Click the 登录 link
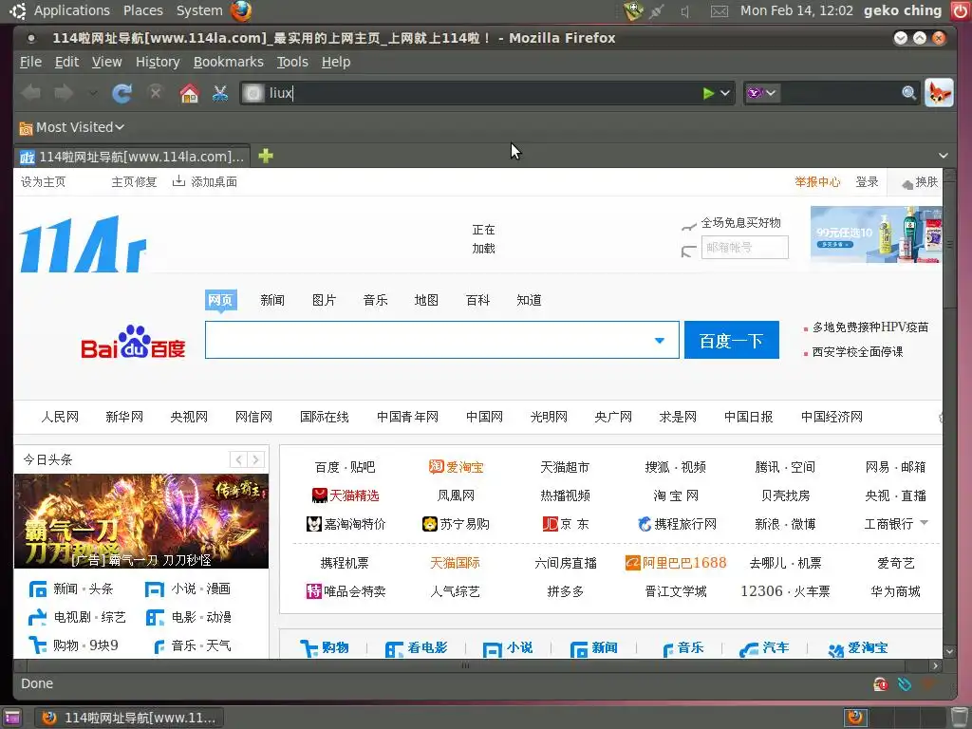The width and height of the screenshot is (972, 729). (x=867, y=181)
